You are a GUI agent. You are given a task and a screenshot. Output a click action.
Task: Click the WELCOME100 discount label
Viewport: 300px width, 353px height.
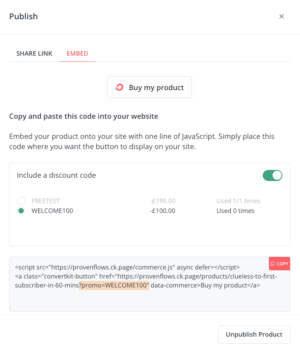pyautogui.click(x=52, y=211)
